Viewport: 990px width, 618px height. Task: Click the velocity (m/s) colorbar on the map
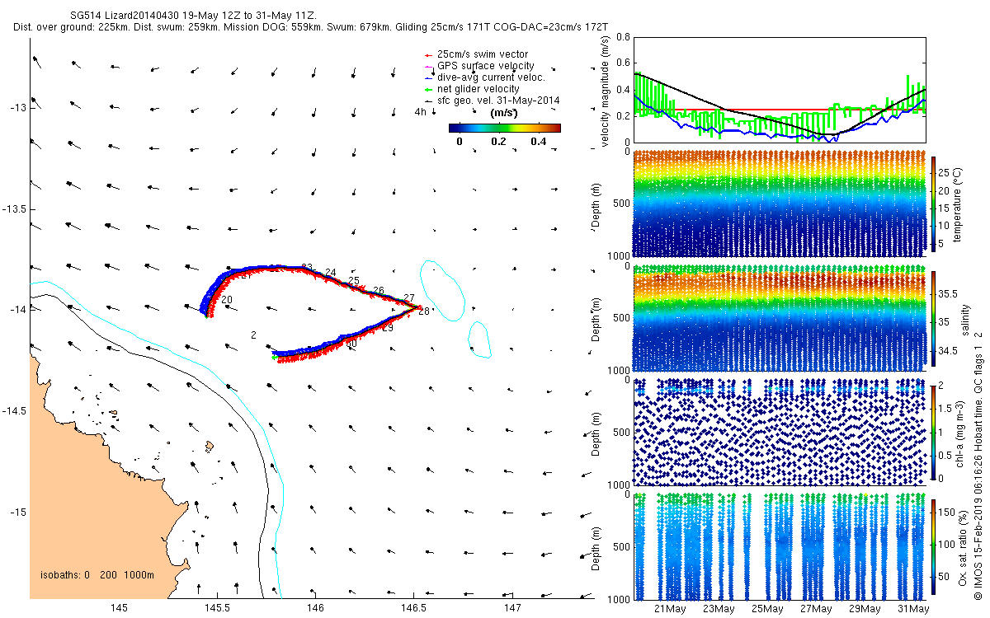point(505,128)
